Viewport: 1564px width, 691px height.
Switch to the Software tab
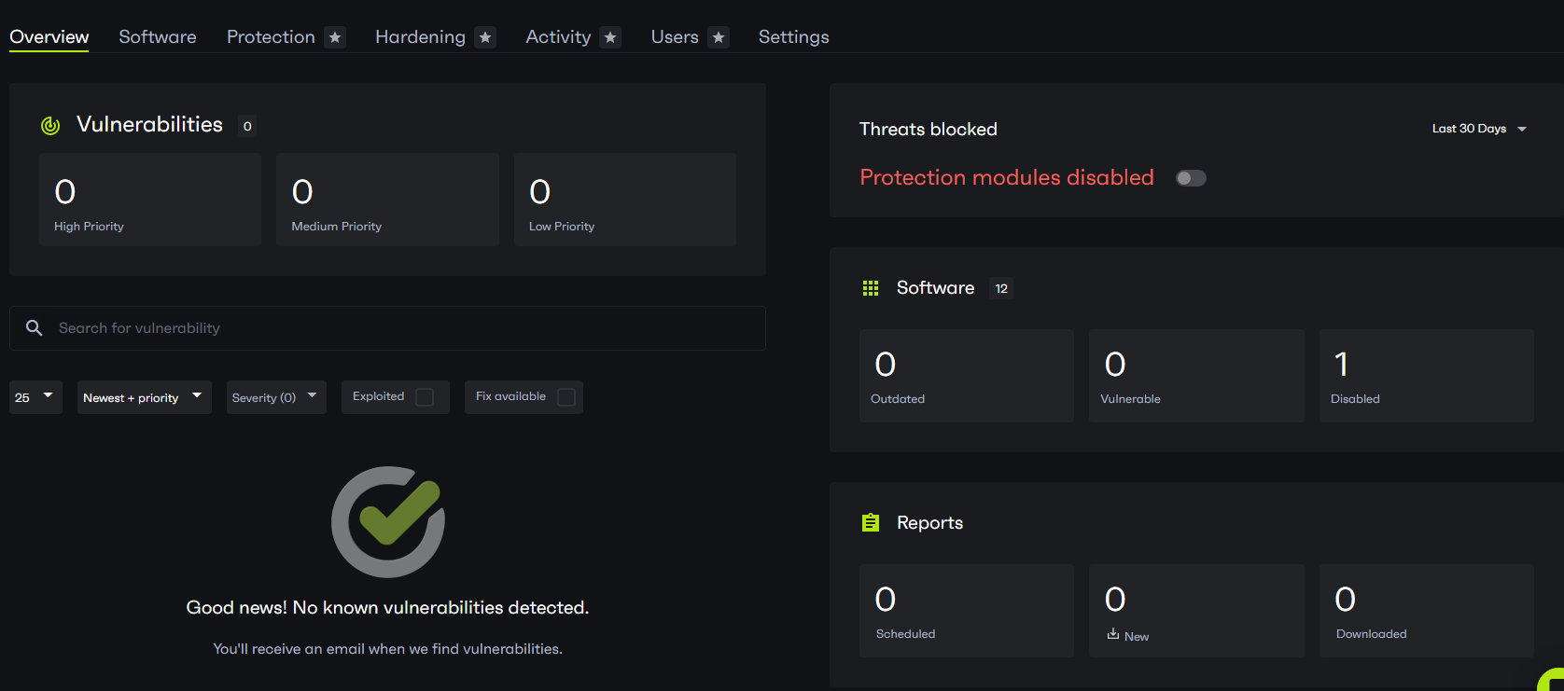click(x=158, y=37)
